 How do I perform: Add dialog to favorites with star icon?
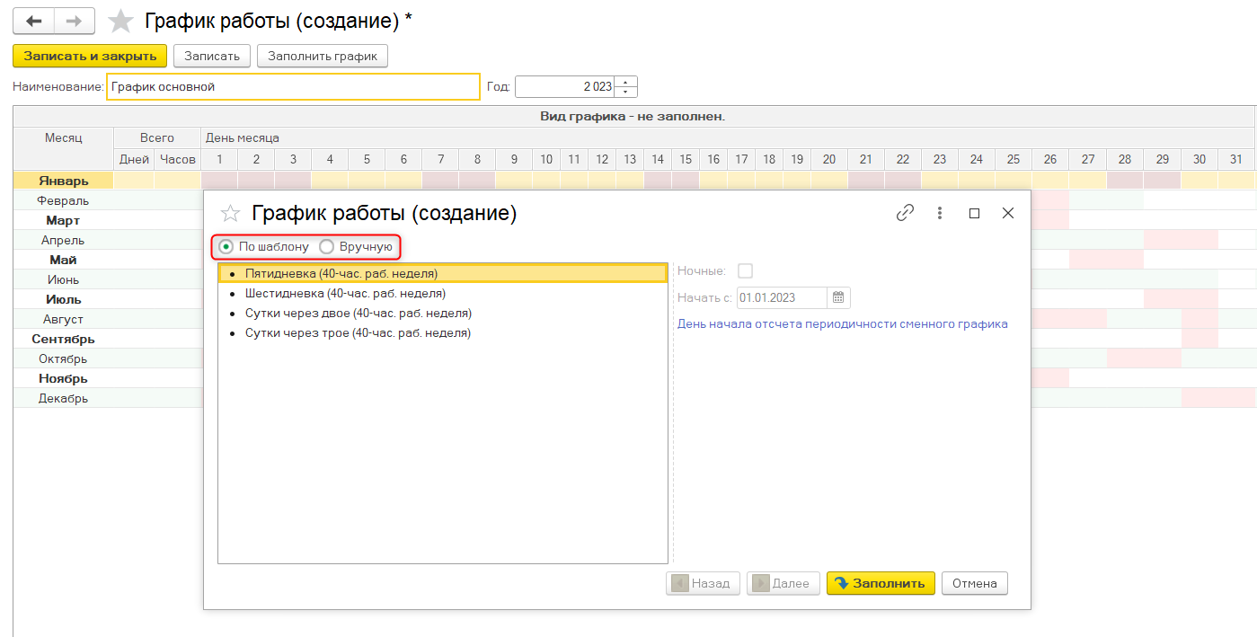point(231,213)
